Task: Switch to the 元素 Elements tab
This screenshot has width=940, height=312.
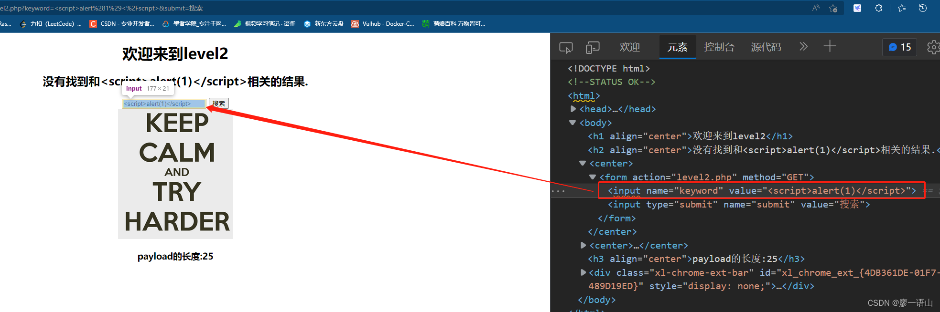Action: tap(677, 47)
